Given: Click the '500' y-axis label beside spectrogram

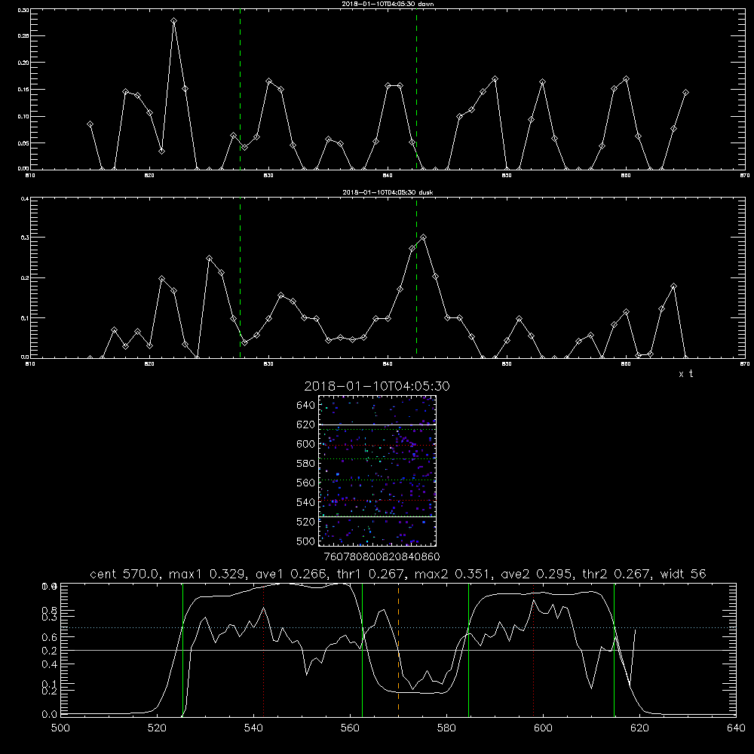Looking at the screenshot, I should coord(306,541).
